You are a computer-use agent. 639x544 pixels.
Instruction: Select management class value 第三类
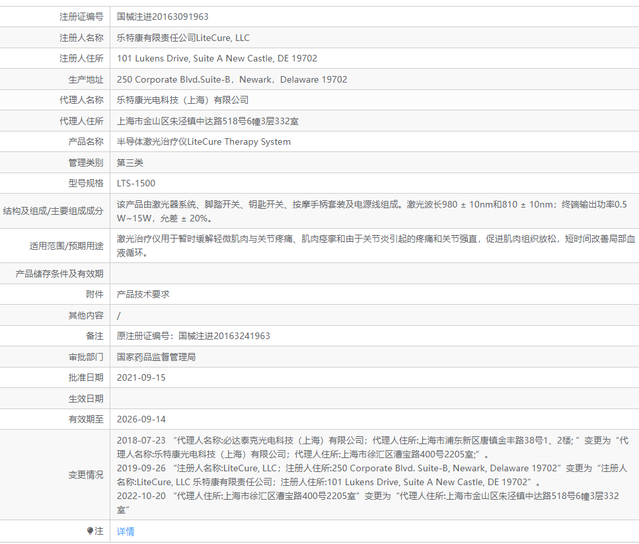click(x=130, y=163)
